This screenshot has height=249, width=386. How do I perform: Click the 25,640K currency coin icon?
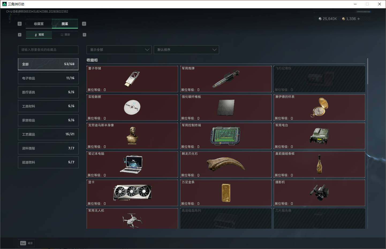(x=320, y=19)
